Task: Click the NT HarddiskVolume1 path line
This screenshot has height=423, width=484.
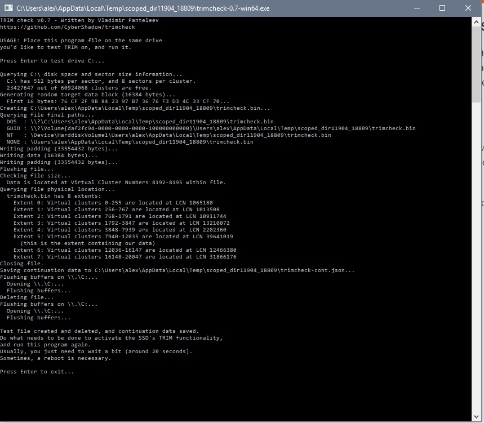Action: point(168,135)
